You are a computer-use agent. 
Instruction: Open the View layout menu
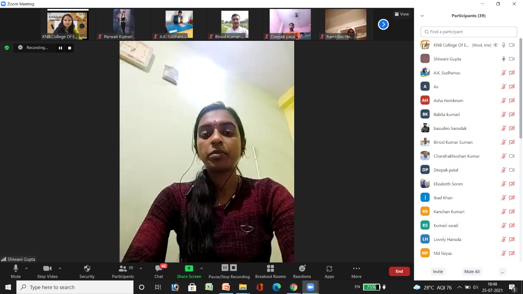(x=402, y=14)
